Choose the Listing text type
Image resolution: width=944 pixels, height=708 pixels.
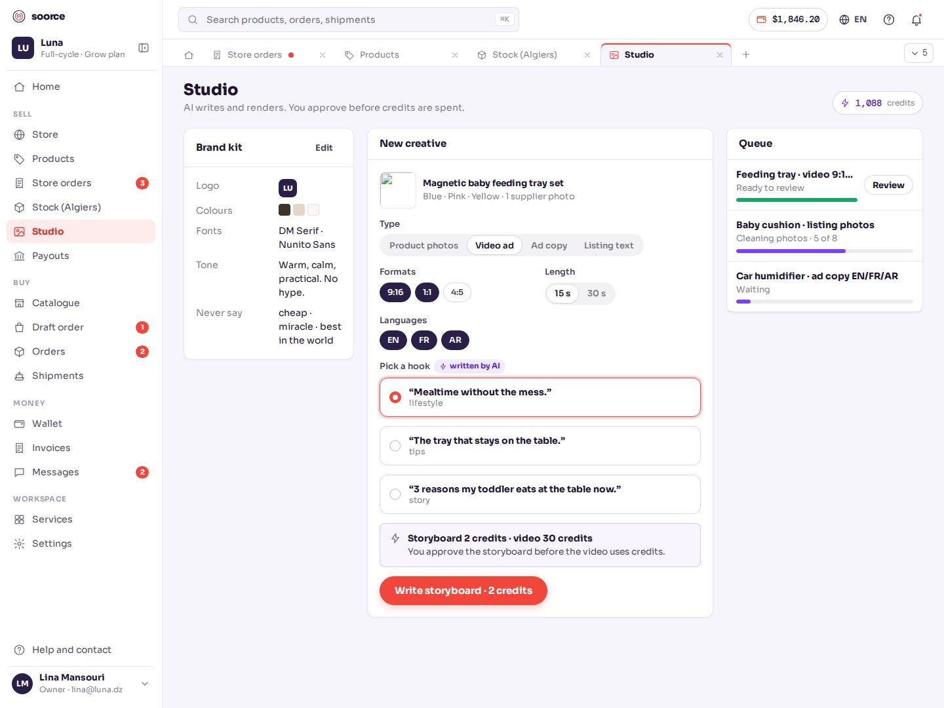[608, 245]
